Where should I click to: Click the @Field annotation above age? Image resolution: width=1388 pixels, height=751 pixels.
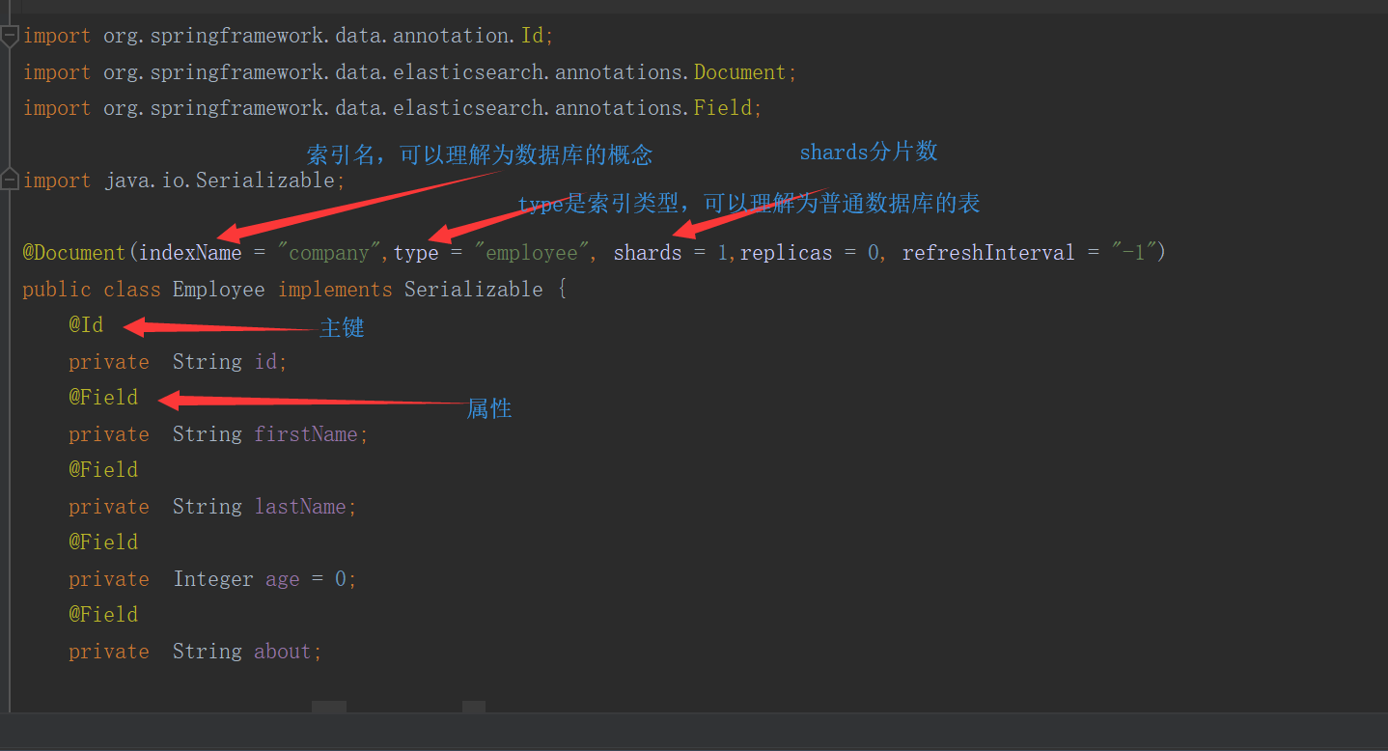pyautogui.click(x=102, y=542)
